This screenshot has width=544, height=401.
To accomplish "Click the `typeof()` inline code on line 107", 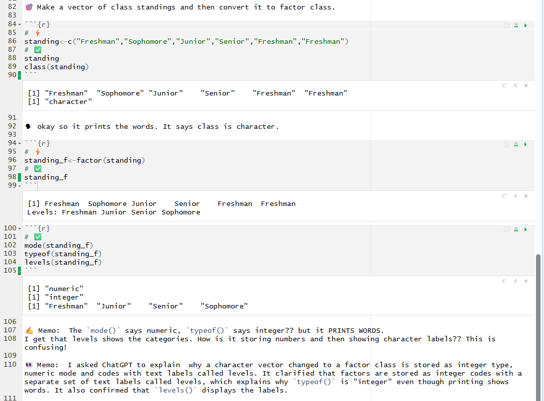I will [x=207, y=331].
